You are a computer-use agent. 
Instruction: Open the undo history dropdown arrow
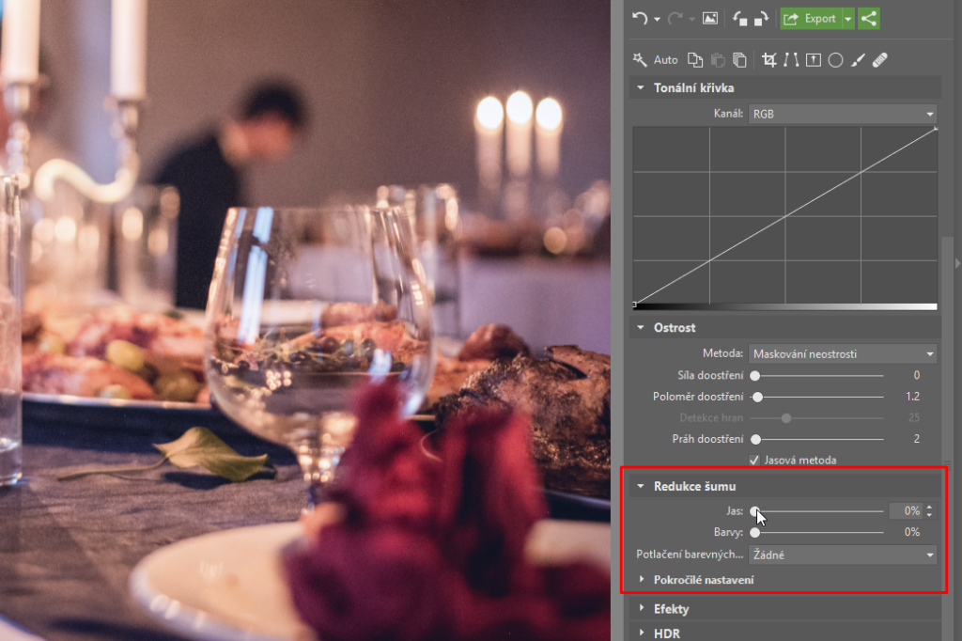point(657,20)
